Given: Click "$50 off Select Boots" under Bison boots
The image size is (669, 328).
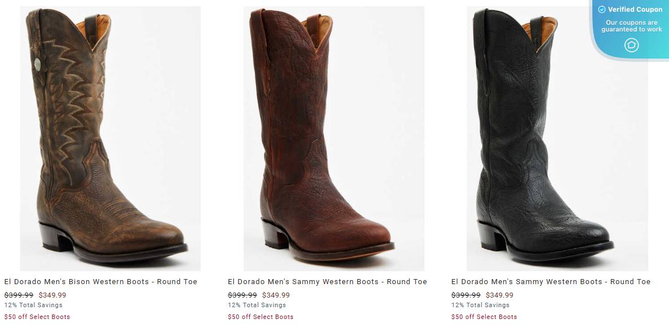Looking at the screenshot, I should pyautogui.click(x=37, y=316).
